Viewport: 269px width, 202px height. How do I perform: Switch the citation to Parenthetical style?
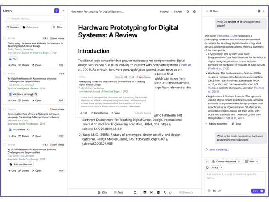pyautogui.click(x=100, y=113)
